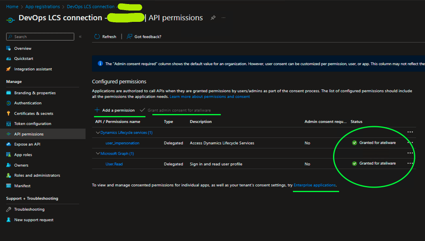Click 'Access Dynamics Lifecycle Services' description

point(222,143)
